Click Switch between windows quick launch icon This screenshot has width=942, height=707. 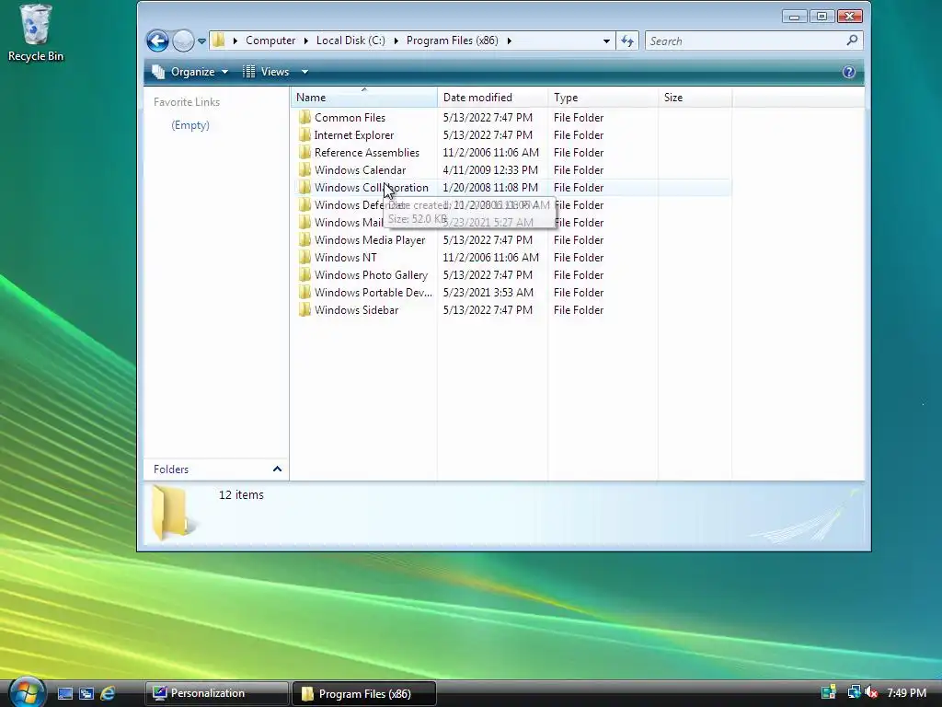[x=86, y=693]
